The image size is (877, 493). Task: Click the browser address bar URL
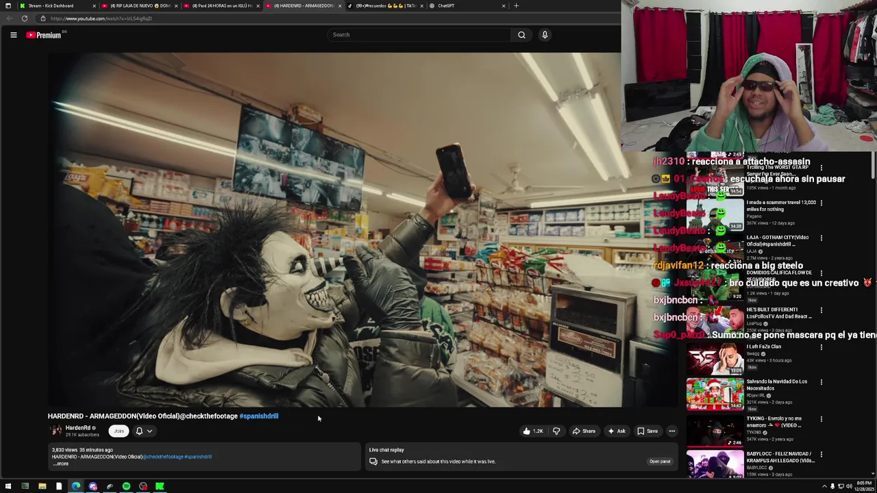101,18
